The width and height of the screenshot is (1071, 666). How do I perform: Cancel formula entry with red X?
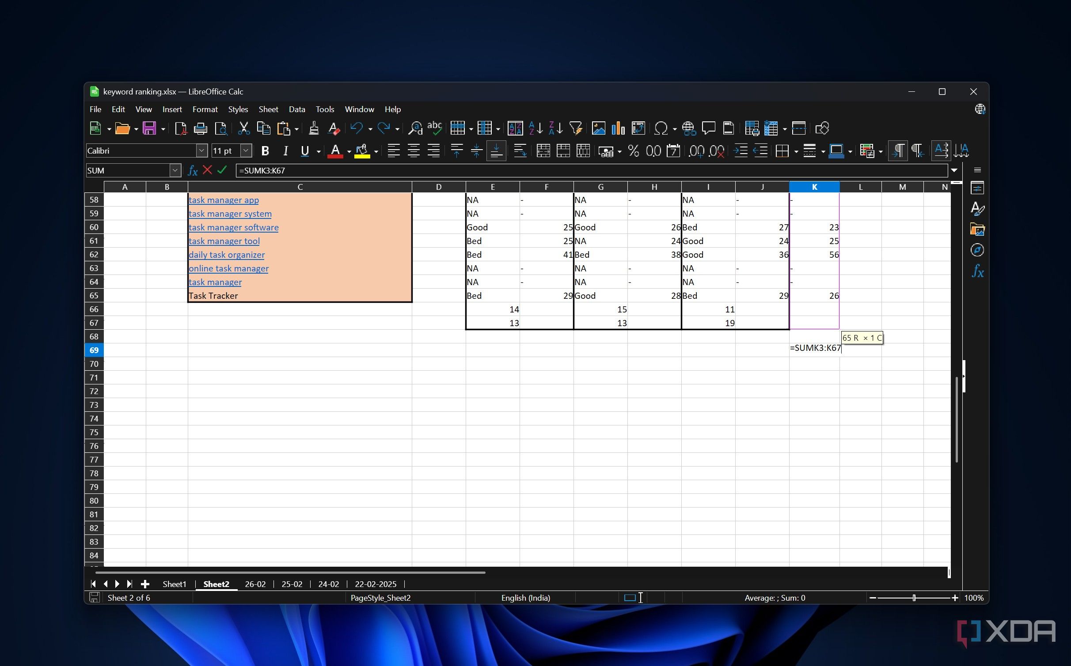click(x=207, y=170)
